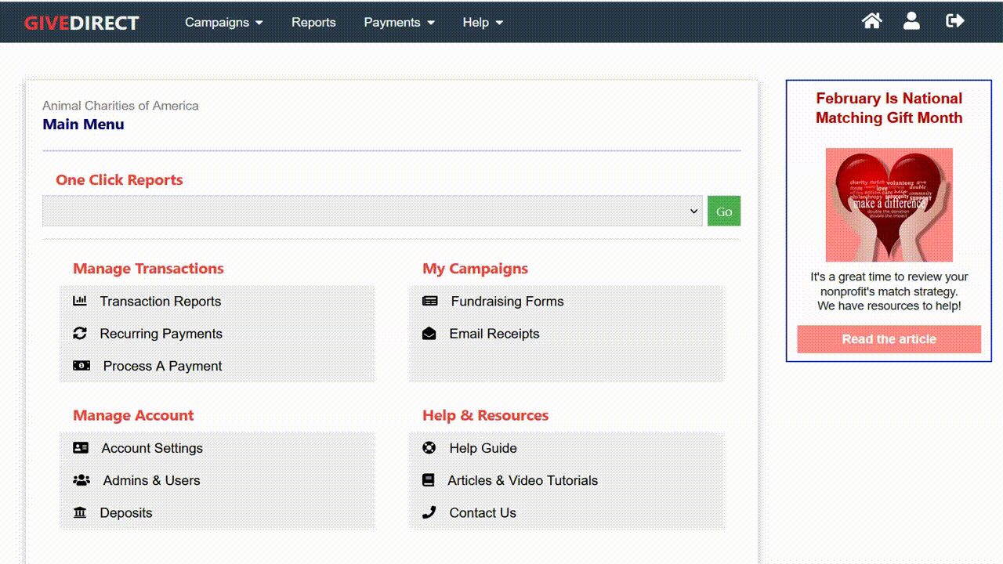Viewport: 1003px width, 564px height.
Task: Open Deposits link
Action: 126,513
